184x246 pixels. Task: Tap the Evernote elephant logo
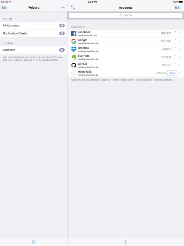(74, 57)
